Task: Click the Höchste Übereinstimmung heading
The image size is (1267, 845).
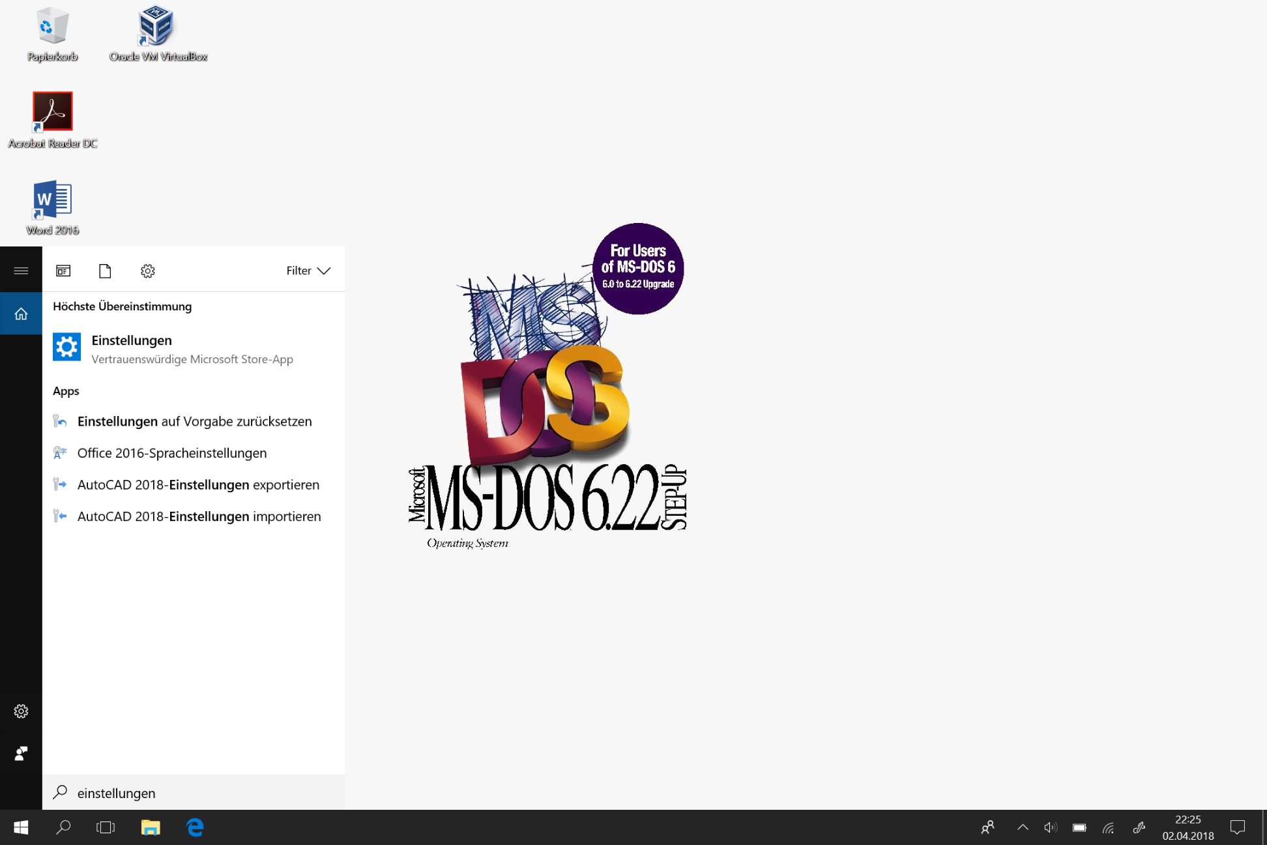Action: coord(122,306)
